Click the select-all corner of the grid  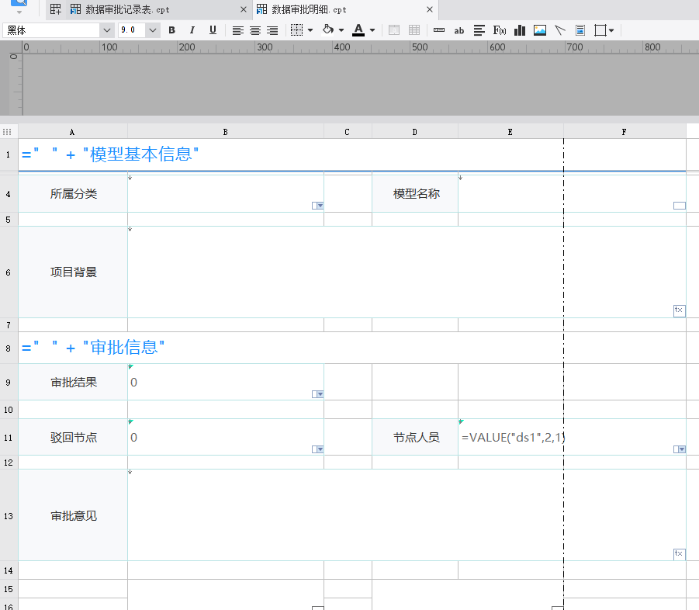coord(7,132)
